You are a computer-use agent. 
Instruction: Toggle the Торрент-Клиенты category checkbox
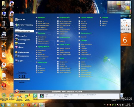pyautogui.click(x=79, y=18)
